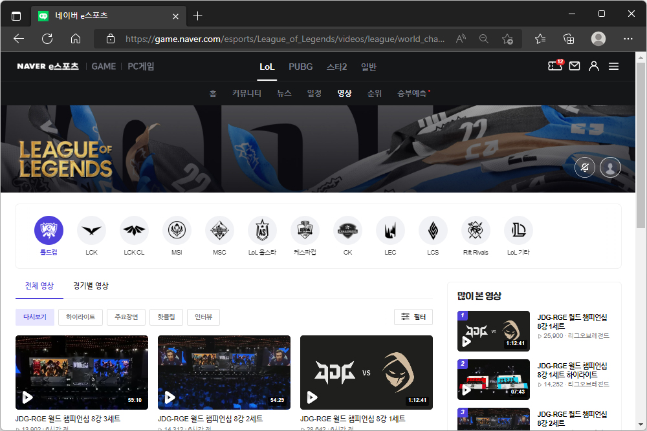Select the 월드컵 Worlds league icon
The height and width of the screenshot is (431, 647).
coord(49,230)
